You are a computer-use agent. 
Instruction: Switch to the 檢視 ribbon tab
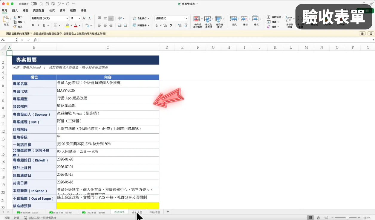point(83,10)
